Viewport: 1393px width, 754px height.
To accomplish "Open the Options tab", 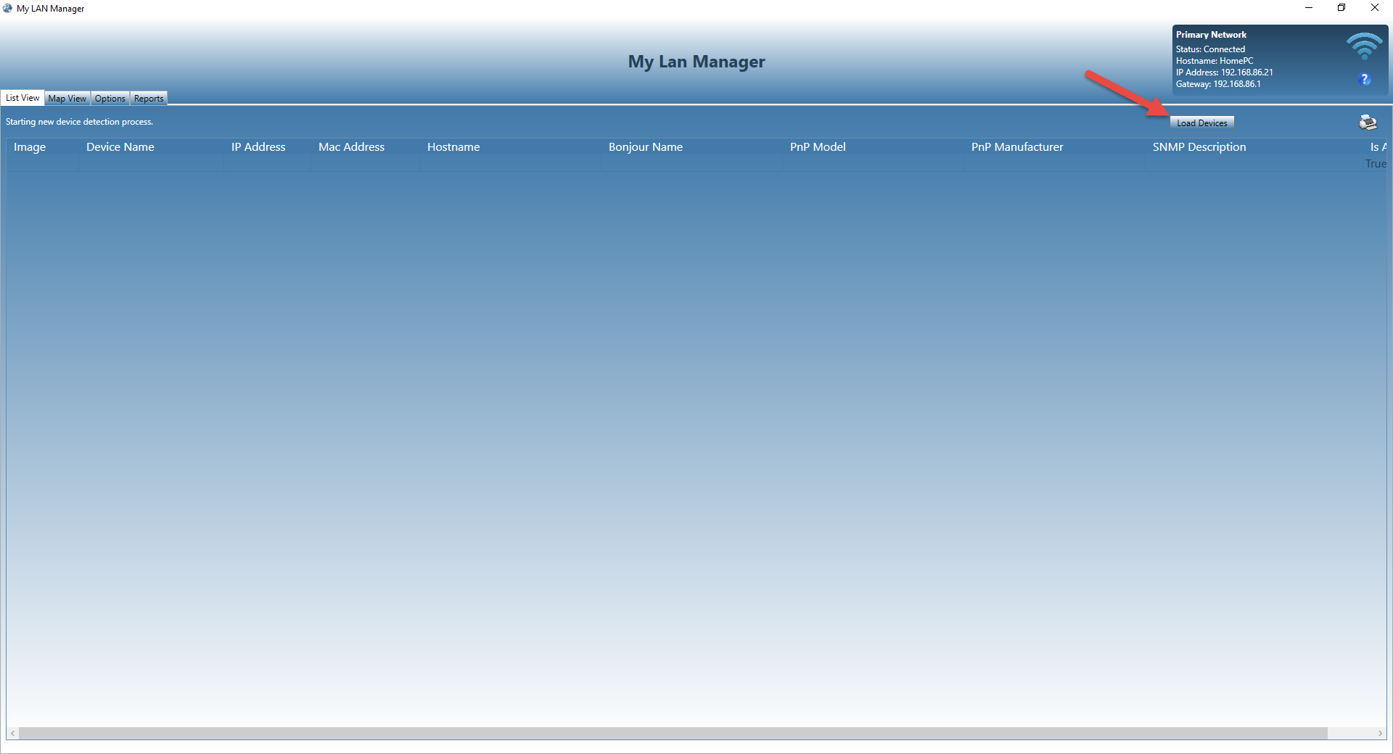I will 110,99.
